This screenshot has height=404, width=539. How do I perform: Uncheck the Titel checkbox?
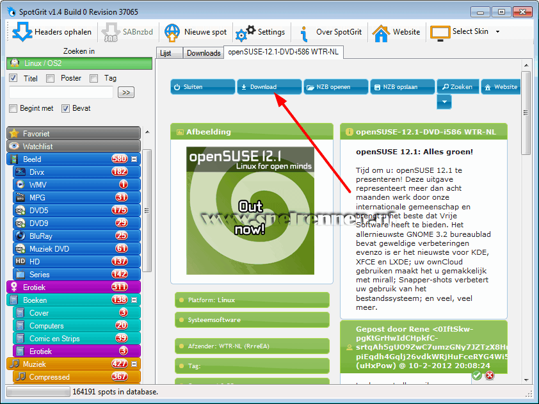[13, 78]
